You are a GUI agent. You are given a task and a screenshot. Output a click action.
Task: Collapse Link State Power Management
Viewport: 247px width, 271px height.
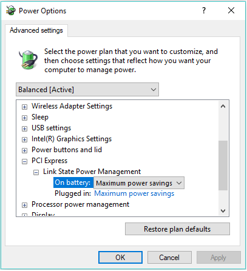pos(36,172)
